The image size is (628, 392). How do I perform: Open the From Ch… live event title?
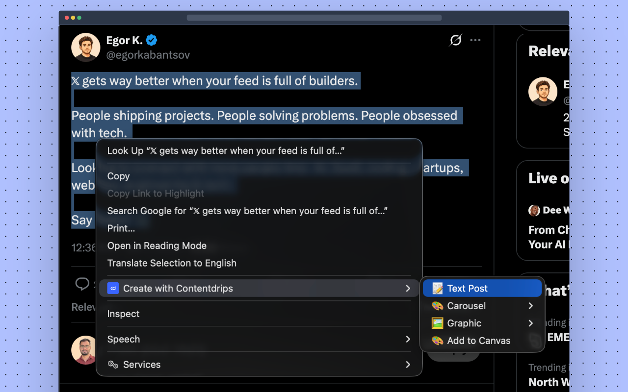tap(549, 237)
